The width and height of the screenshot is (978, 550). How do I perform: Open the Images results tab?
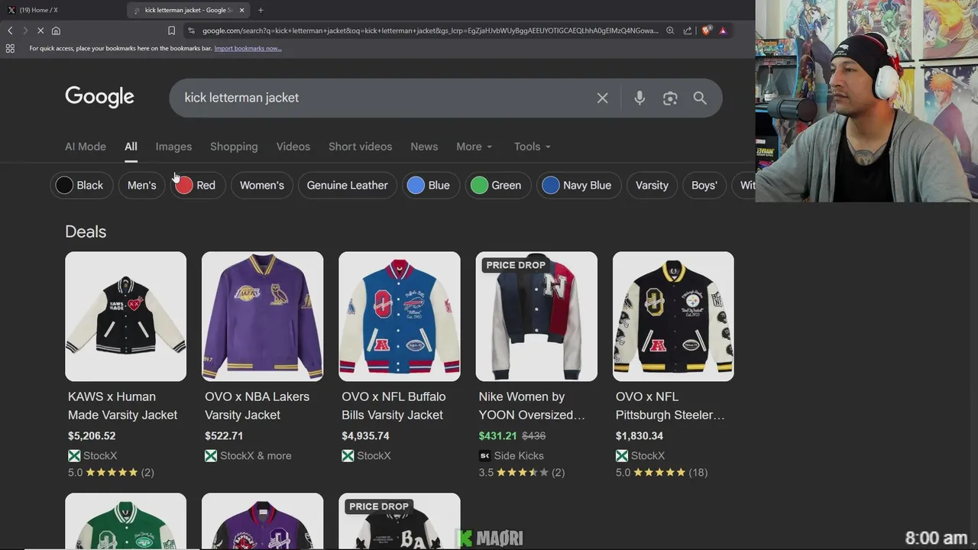tap(173, 147)
